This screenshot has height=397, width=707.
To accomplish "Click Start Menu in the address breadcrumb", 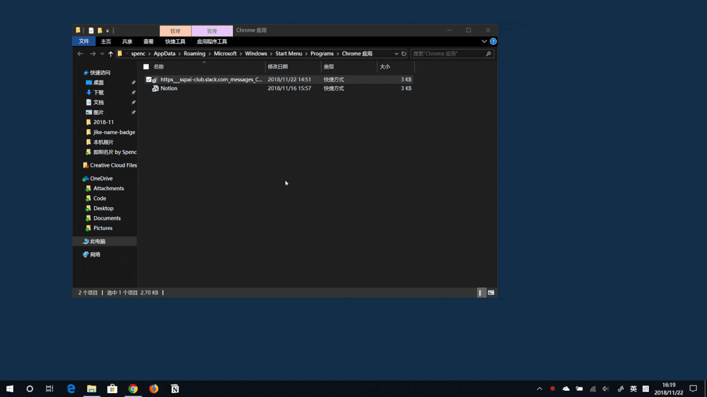I will tap(288, 54).
